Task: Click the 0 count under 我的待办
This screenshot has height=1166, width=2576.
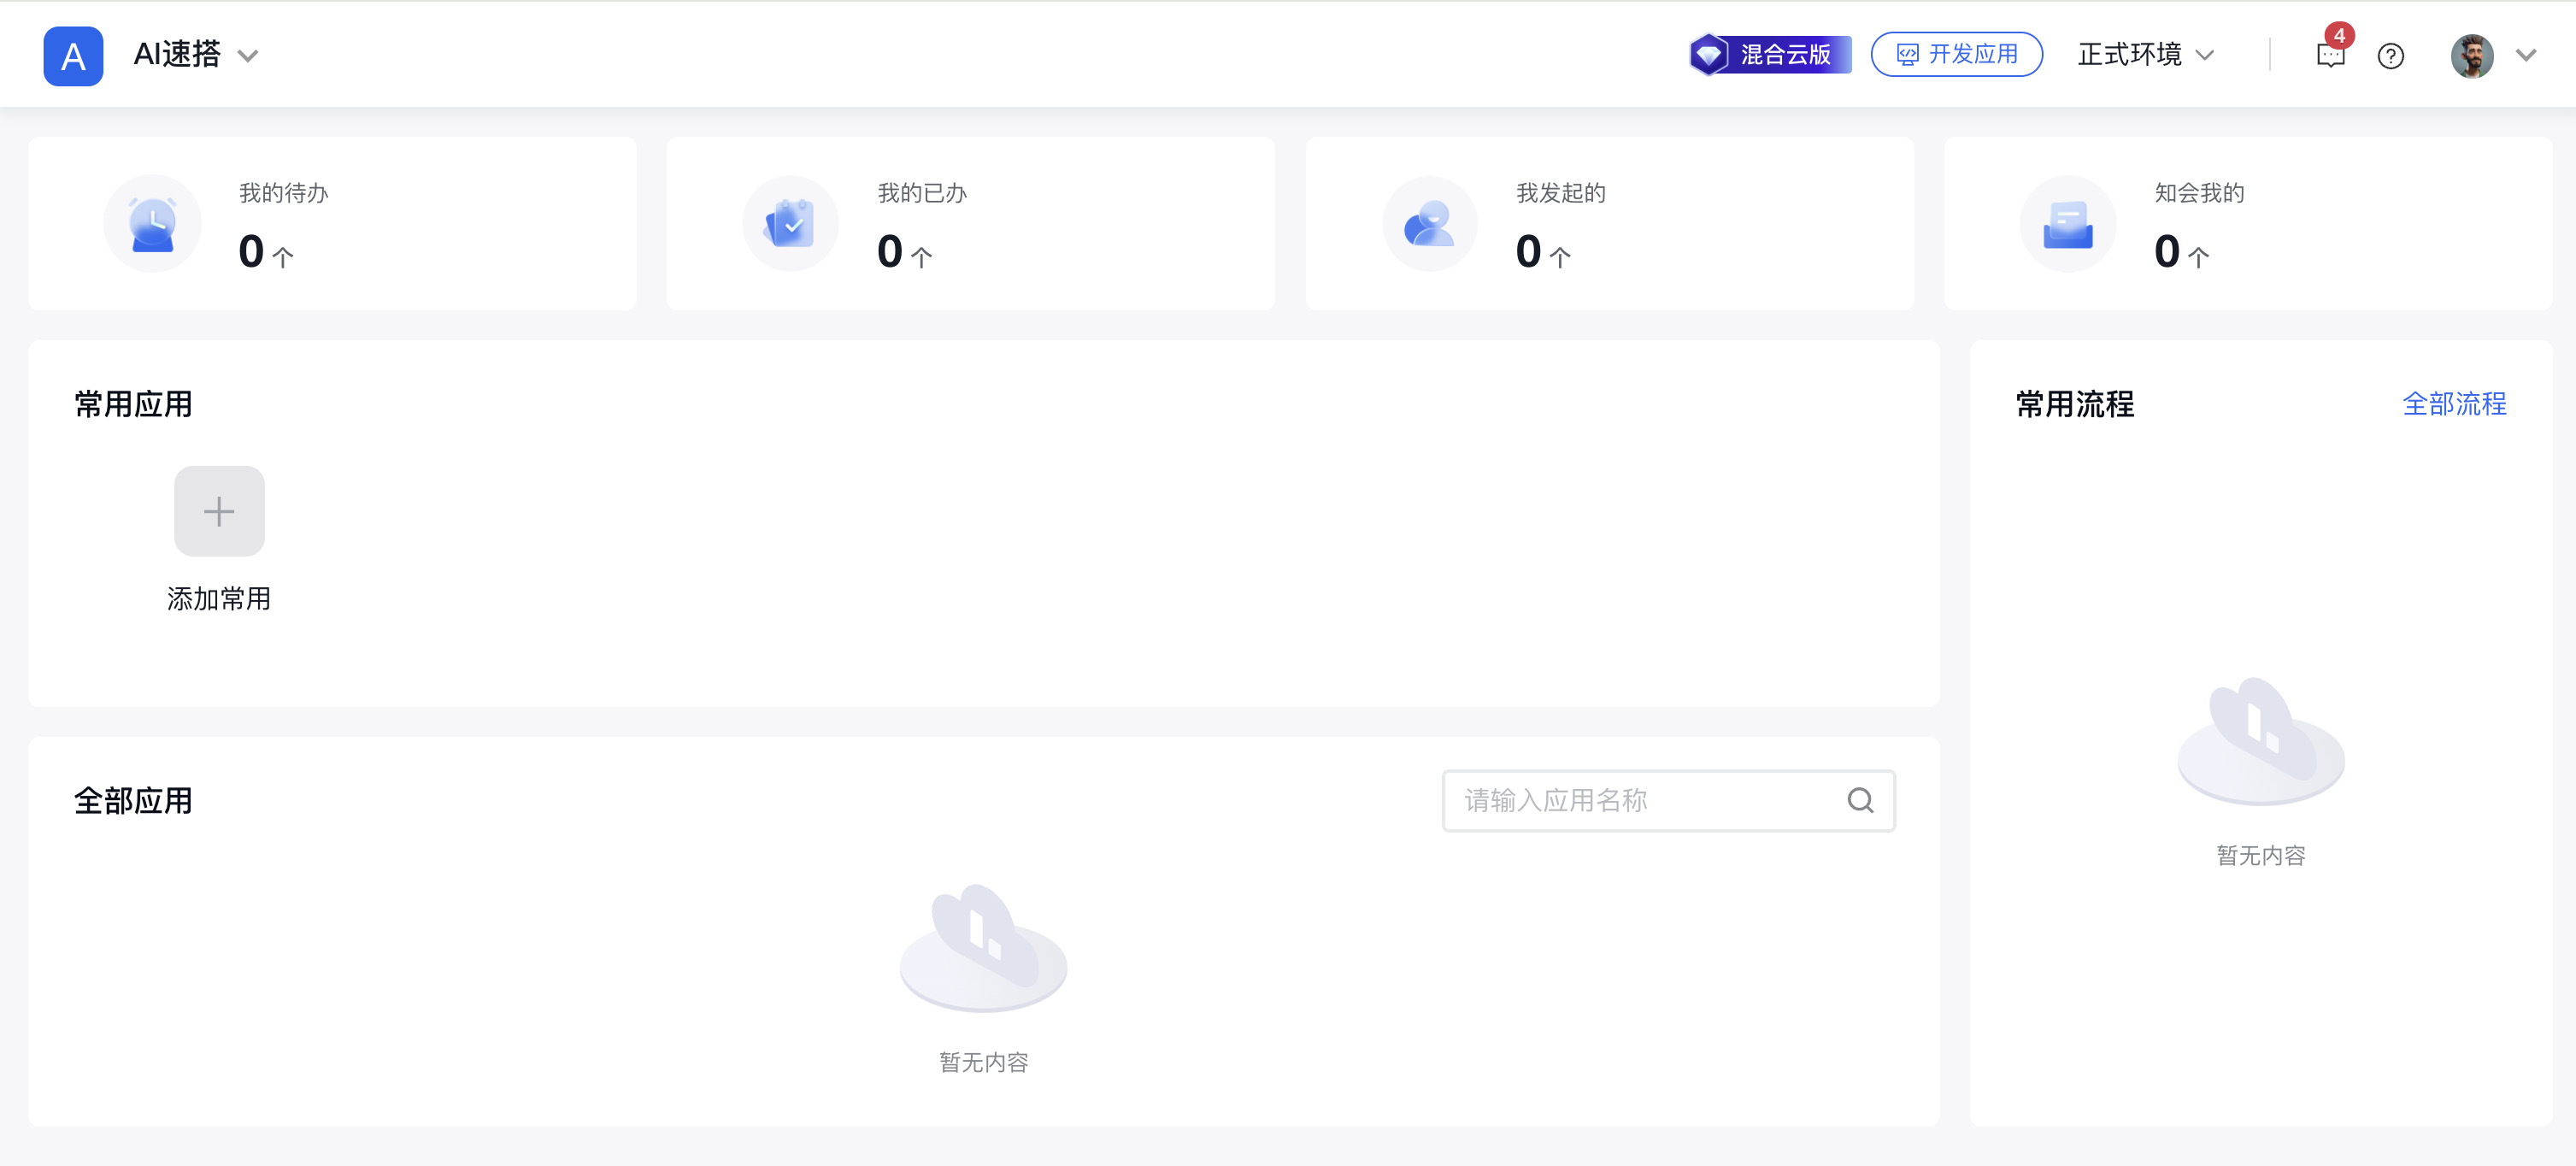Action: [x=251, y=251]
